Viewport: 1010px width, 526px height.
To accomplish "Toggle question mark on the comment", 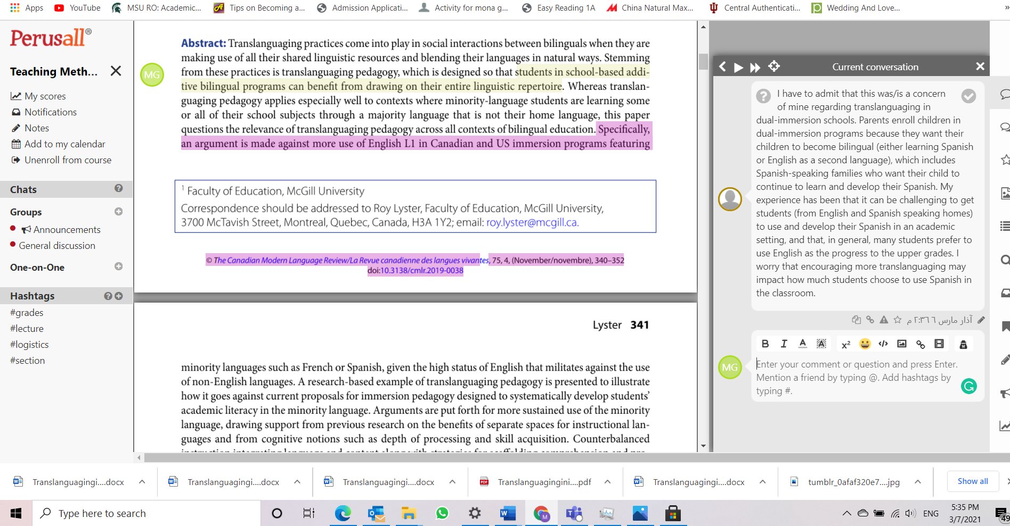I will [x=763, y=96].
